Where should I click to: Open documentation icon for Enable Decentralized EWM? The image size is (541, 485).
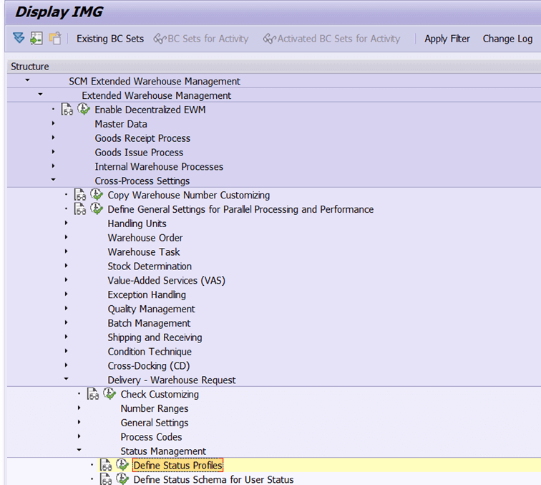[x=67, y=110]
